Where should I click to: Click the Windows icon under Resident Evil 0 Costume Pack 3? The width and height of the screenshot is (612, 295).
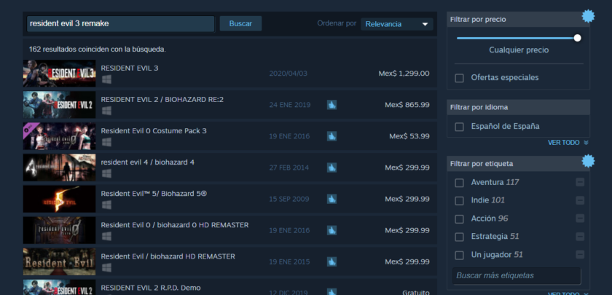coord(106,143)
